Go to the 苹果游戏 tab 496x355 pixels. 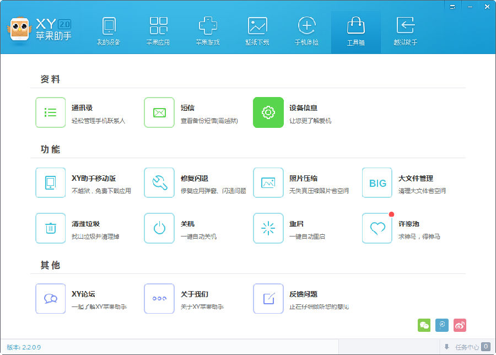pos(208,31)
